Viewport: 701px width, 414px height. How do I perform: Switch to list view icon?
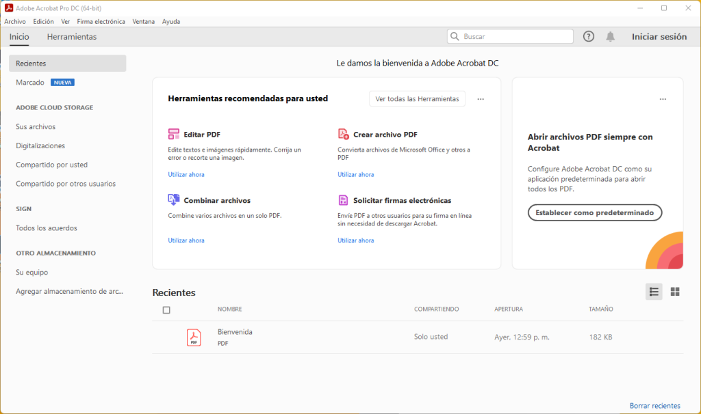[x=654, y=292]
